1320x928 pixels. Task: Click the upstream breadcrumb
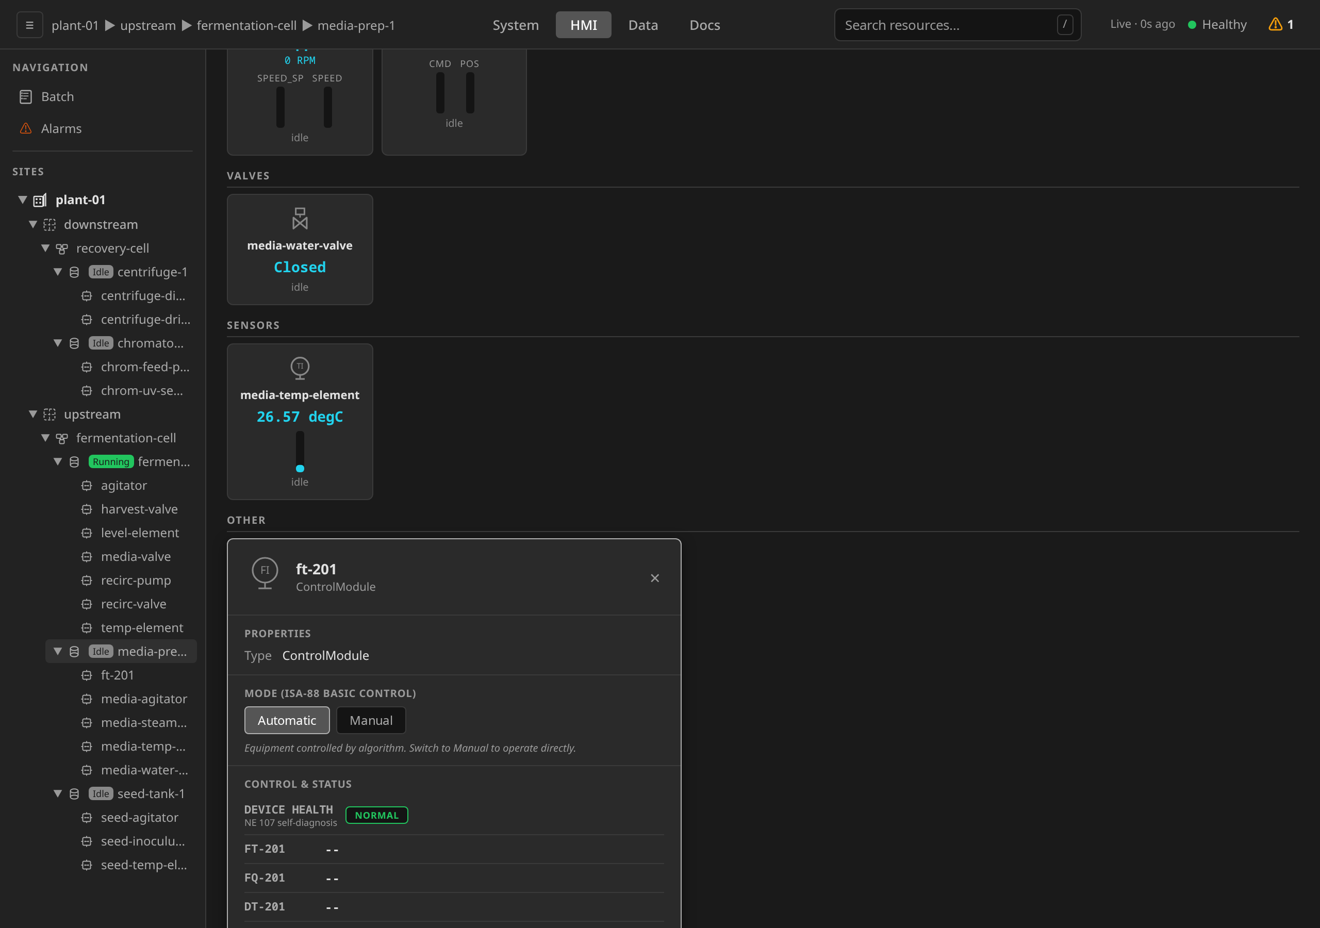(148, 25)
